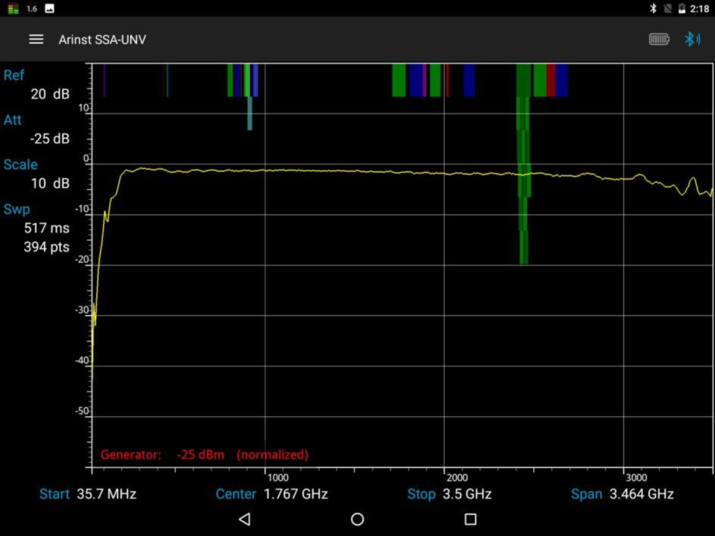Open the hamburger navigation menu

pos(36,40)
